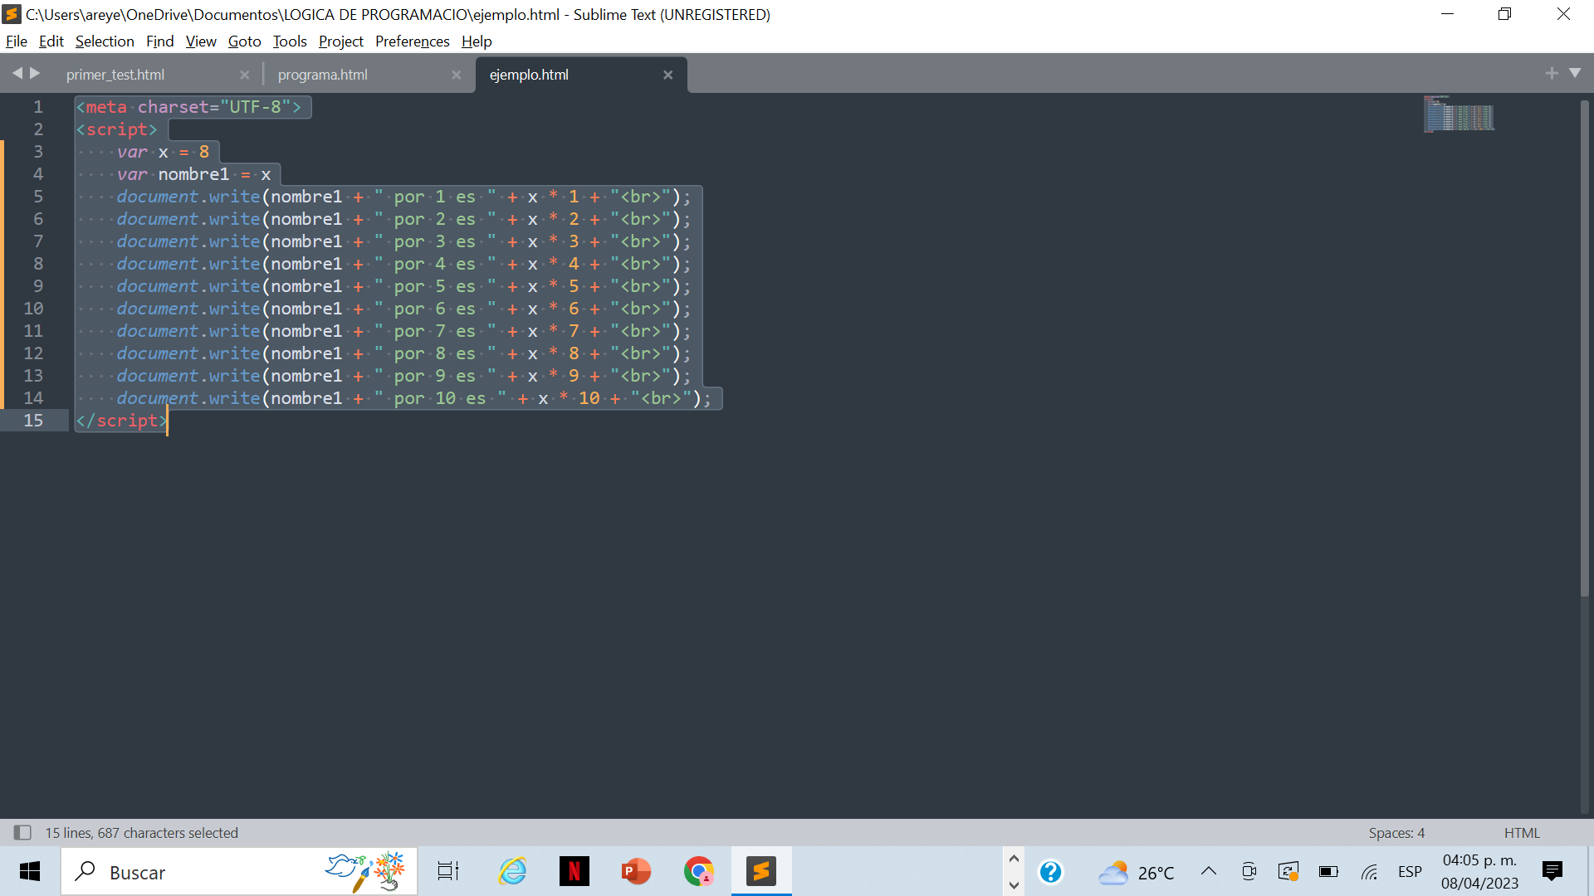Image resolution: width=1594 pixels, height=896 pixels.
Task: Click the update/sync tray icon
Action: click(1288, 871)
